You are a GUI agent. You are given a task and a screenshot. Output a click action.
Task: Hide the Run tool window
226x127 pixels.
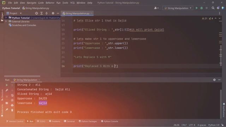click(x=219, y=80)
